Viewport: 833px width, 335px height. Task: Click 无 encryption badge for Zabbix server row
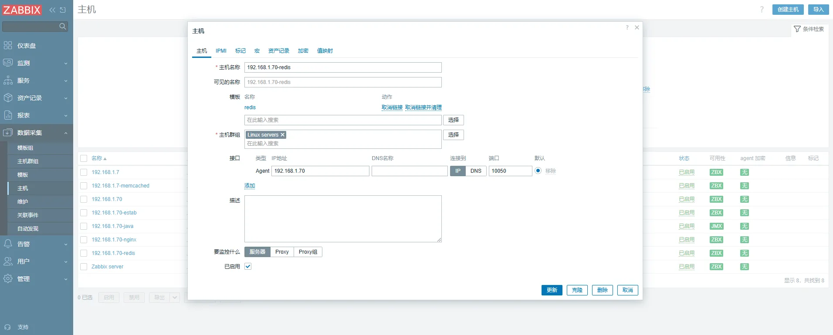pos(745,267)
